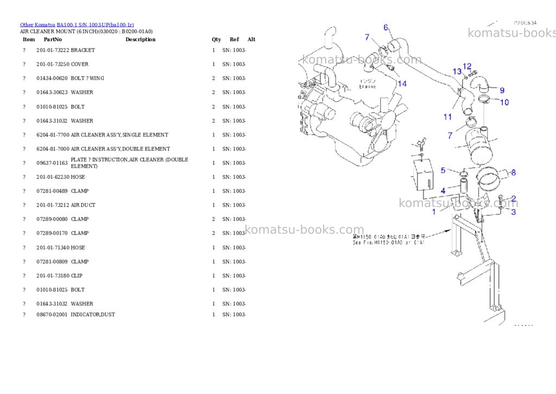This screenshot has width=556, height=394.
Task: Click the Item column header
Action: 29,39
